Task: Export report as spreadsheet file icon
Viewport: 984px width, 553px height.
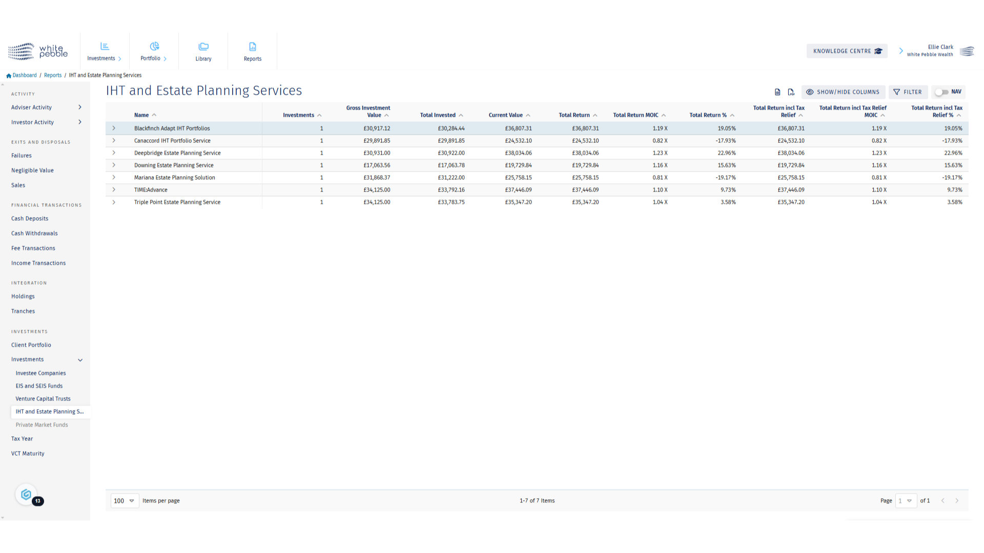Action: [x=777, y=92]
